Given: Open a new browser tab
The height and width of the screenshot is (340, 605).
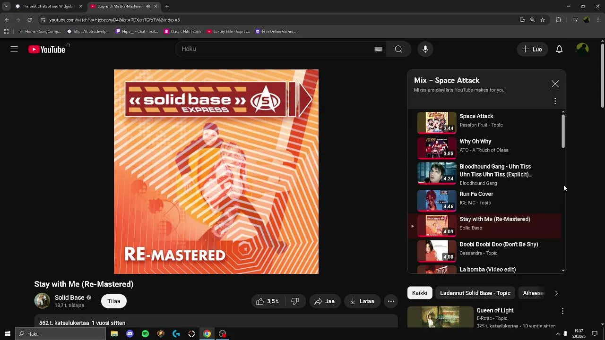Looking at the screenshot, I should pos(167,6).
